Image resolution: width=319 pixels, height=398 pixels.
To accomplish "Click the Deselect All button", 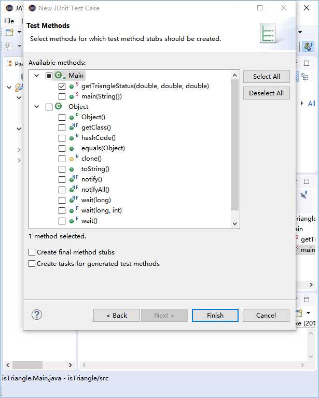I will pyautogui.click(x=267, y=93).
